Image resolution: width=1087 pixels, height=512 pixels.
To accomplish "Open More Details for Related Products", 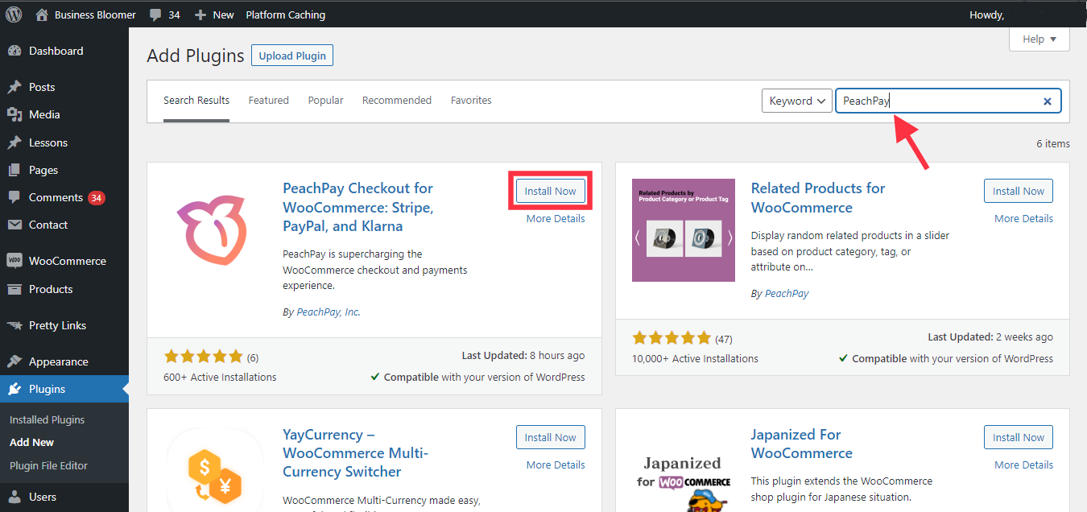I will [1023, 219].
